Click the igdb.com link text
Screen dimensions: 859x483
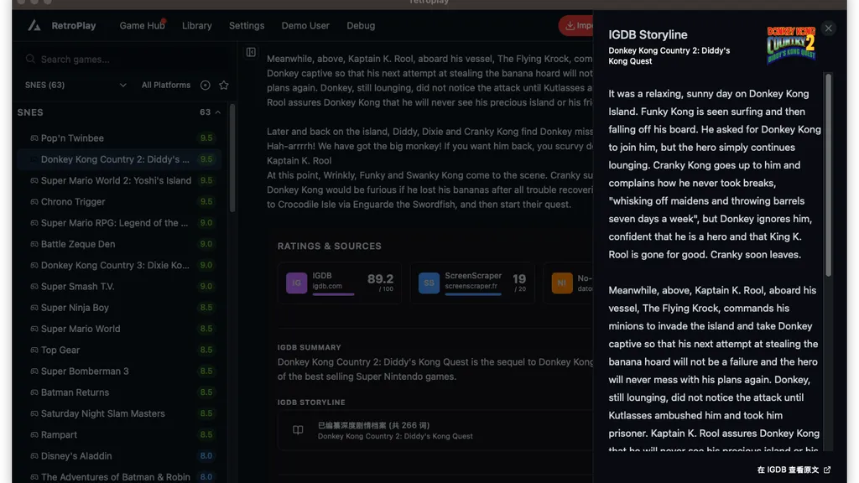pos(327,287)
